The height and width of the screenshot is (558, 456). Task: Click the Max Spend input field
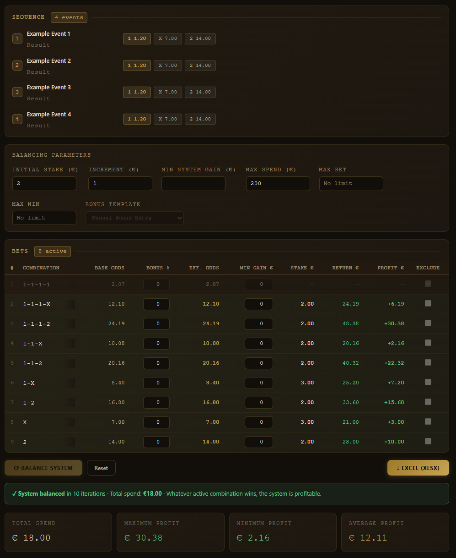pos(278,183)
